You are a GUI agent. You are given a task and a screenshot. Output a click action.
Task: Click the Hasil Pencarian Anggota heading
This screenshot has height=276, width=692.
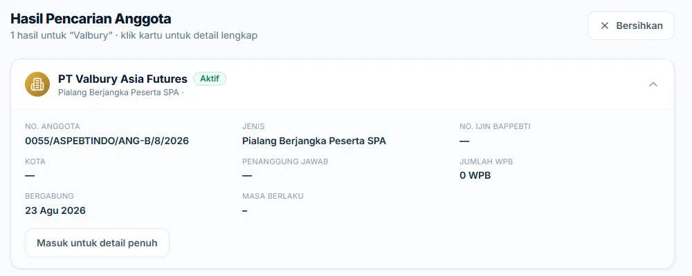[x=91, y=19]
